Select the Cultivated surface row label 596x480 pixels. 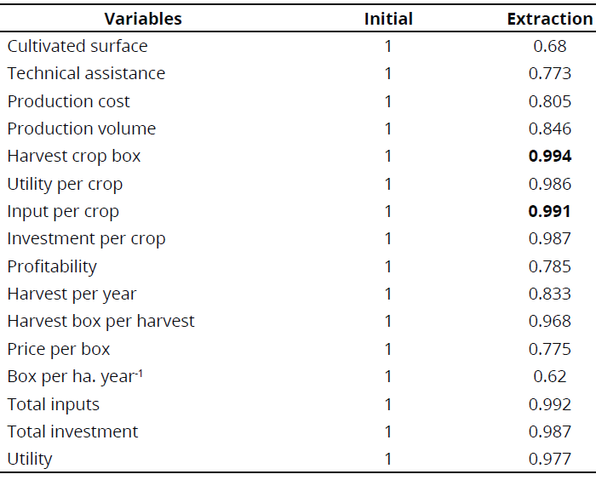click(77, 46)
